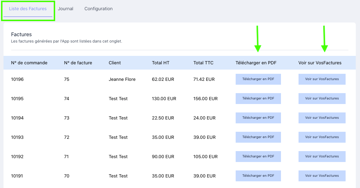Click the 62.02 EUR Total HT value
The image size is (360, 188).
coord(163,79)
